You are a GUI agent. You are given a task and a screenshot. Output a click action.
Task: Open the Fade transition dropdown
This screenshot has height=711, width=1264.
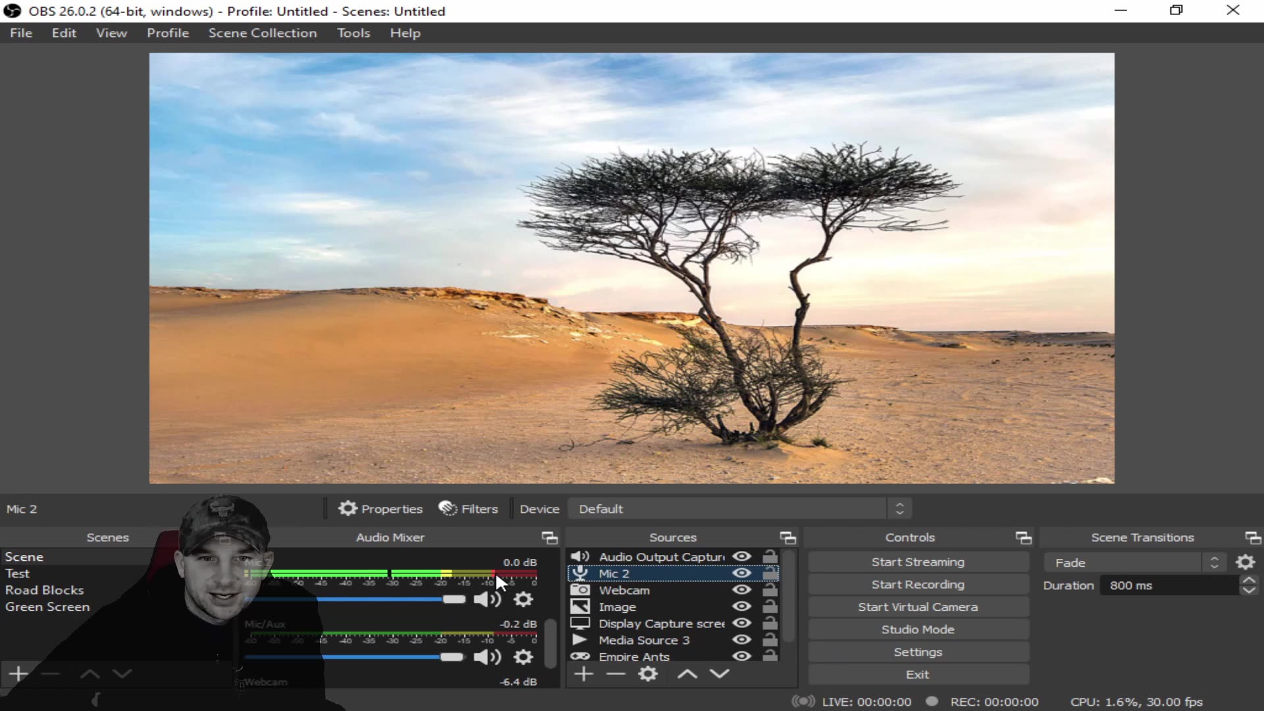click(1215, 562)
